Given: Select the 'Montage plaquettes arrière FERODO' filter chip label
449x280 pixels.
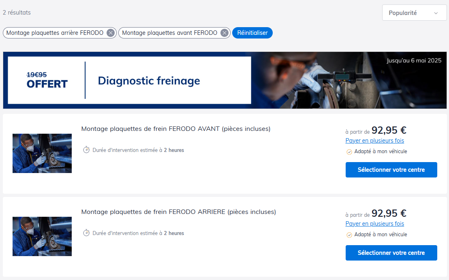Looking at the screenshot, I should coord(55,33).
